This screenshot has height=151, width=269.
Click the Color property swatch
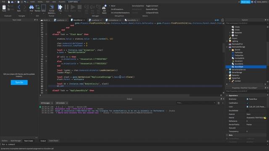tap(248, 107)
